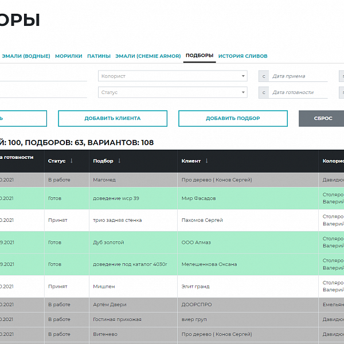Go to Эмали (Chemie Armor) tab
Viewport: 344px width, 344px height.
[148, 56]
